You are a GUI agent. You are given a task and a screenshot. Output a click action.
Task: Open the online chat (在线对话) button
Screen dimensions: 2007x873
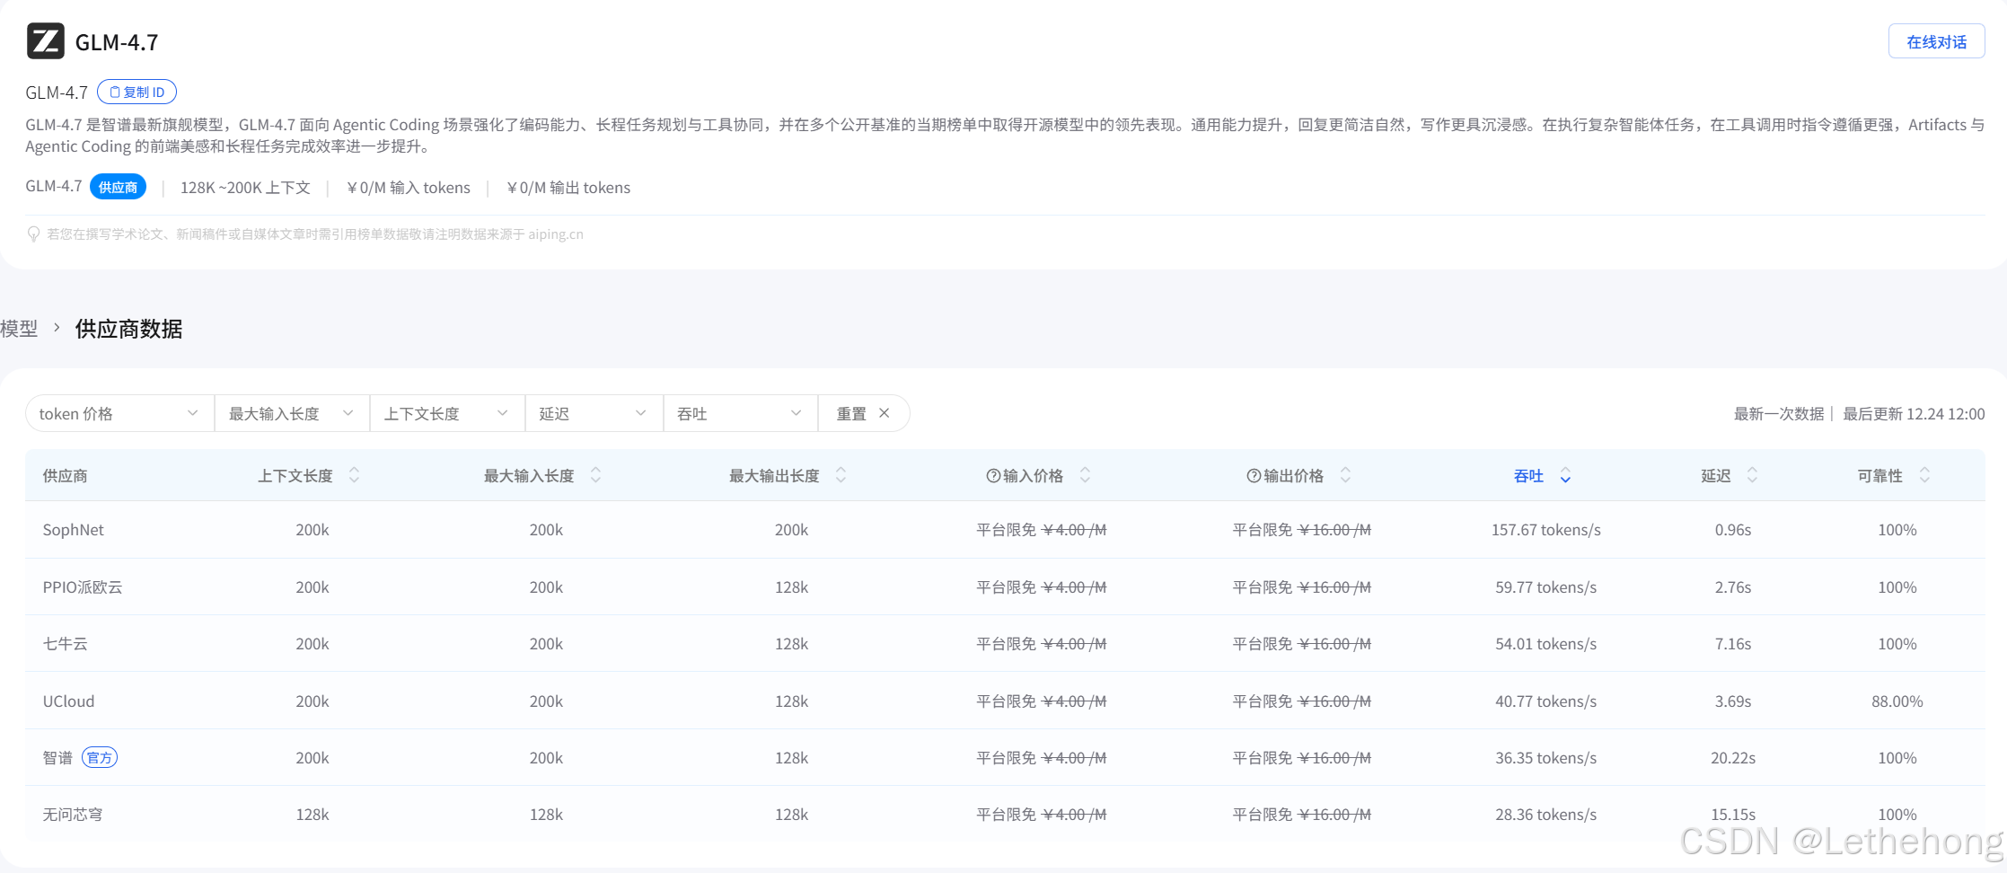1936,41
